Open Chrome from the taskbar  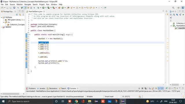[x=76, y=101]
